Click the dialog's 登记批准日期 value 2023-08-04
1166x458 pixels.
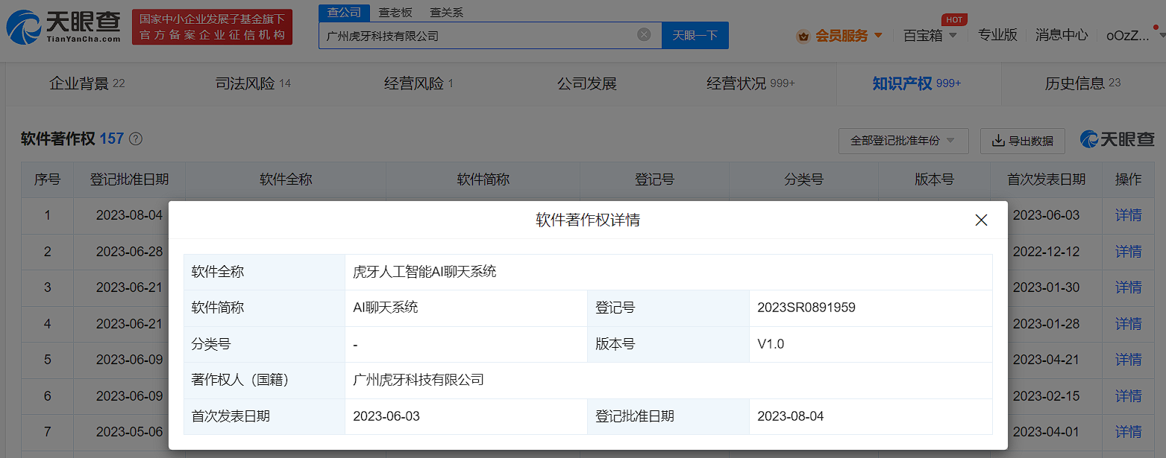click(790, 416)
